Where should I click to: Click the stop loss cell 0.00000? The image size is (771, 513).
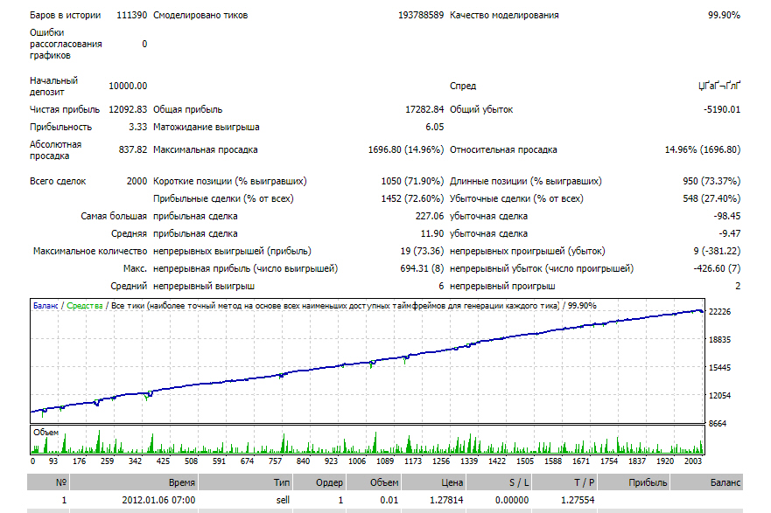click(512, 500)
